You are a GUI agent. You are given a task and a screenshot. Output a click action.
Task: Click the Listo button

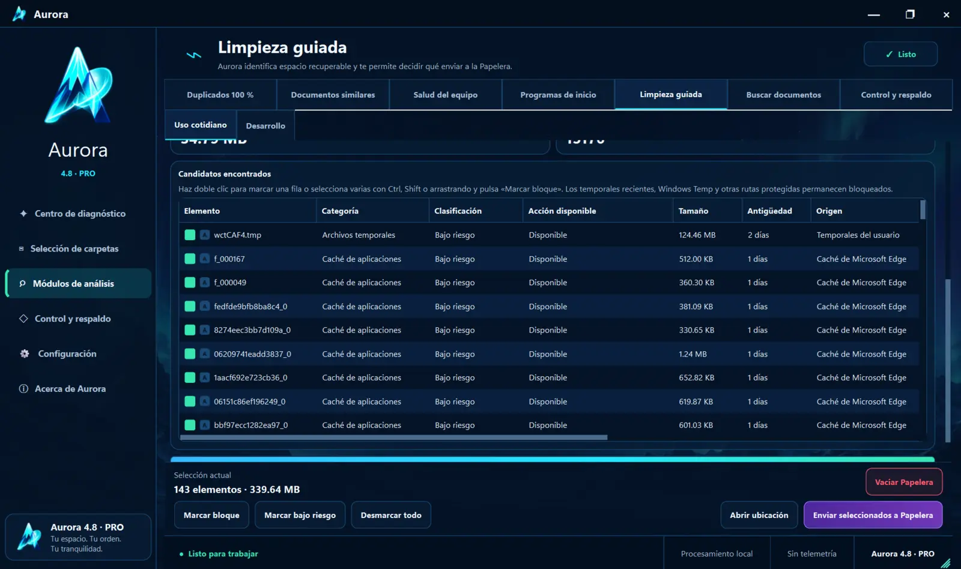[x=900, y=54]
